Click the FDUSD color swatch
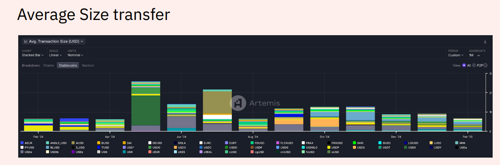The width and height of the screenshot is (500, 165). (x=252, y=143)
